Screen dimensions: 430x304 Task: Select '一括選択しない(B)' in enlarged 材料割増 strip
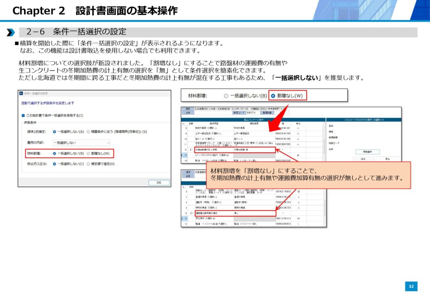[226, 96]
